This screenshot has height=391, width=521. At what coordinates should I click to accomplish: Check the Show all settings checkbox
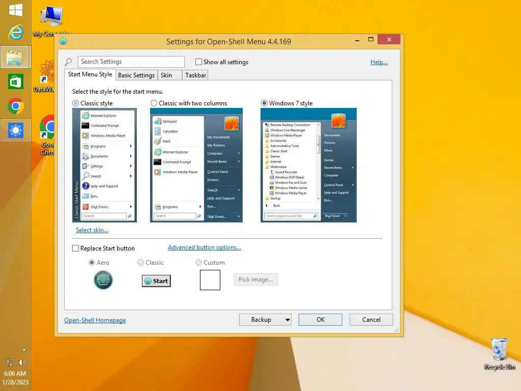[199, 62]
